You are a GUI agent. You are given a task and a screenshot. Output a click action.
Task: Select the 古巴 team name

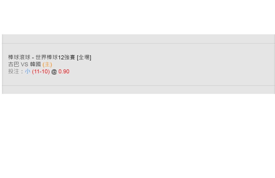point(14,64)
